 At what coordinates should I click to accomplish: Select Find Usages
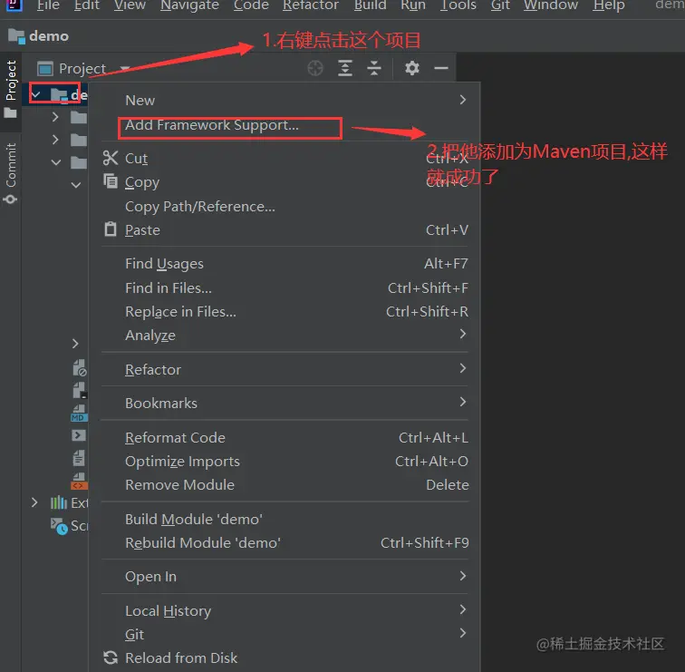(x=285, y=263)
